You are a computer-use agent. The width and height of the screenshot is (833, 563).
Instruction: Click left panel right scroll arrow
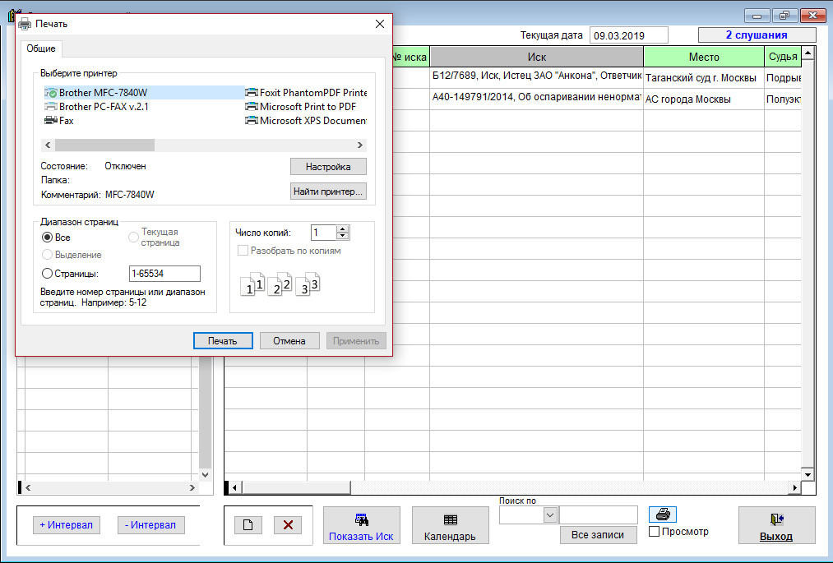point(192,487)
